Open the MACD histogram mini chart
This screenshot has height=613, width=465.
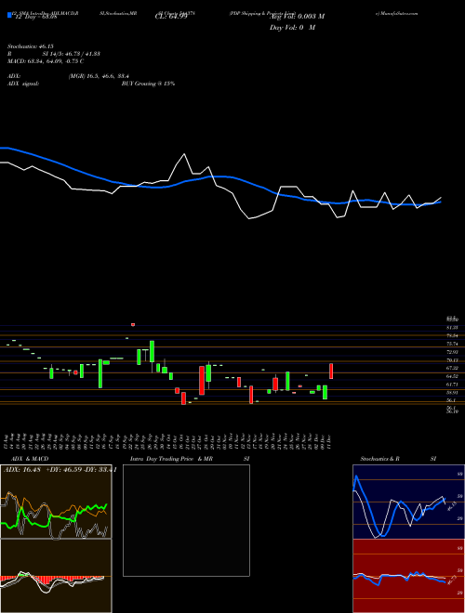[x=56, y=576]
